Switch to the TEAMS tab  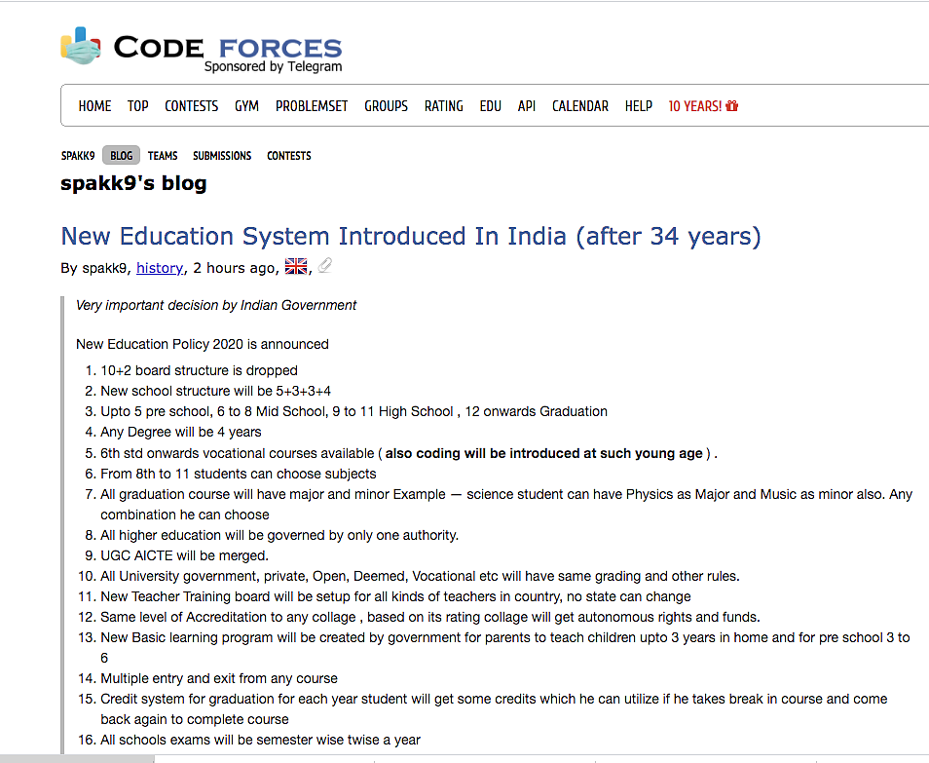163,155
